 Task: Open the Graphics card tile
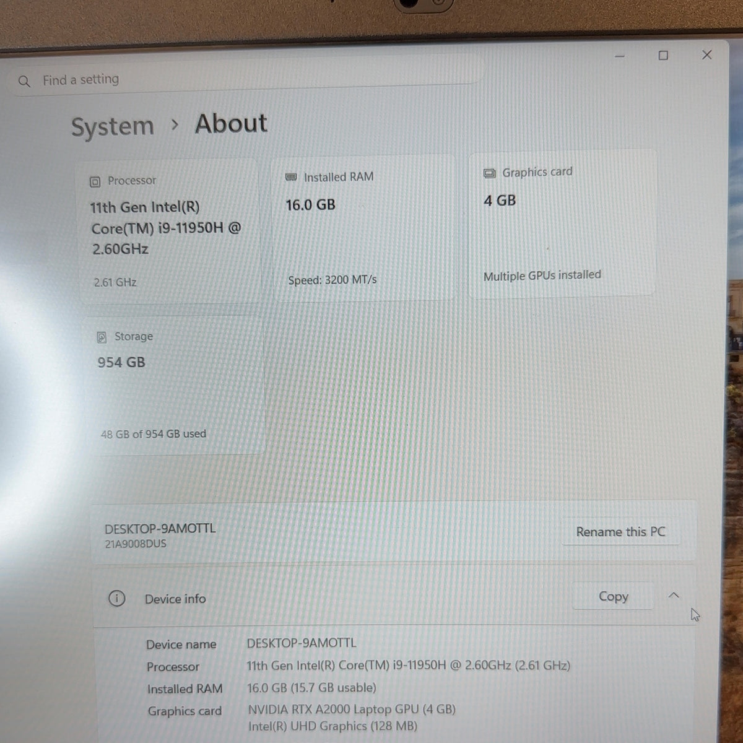pyautogui.click(x=562, y=224)
